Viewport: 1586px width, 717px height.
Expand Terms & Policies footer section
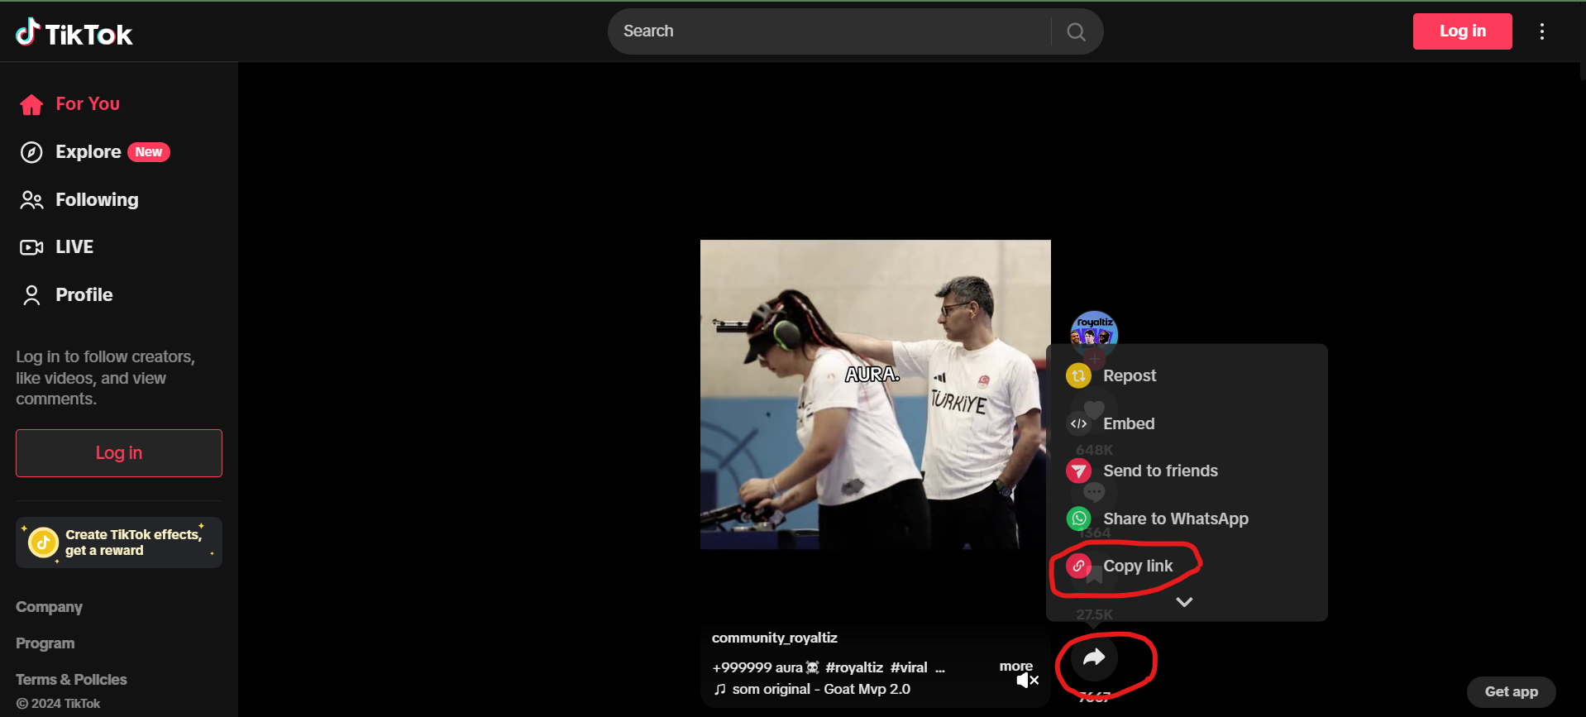72,680
